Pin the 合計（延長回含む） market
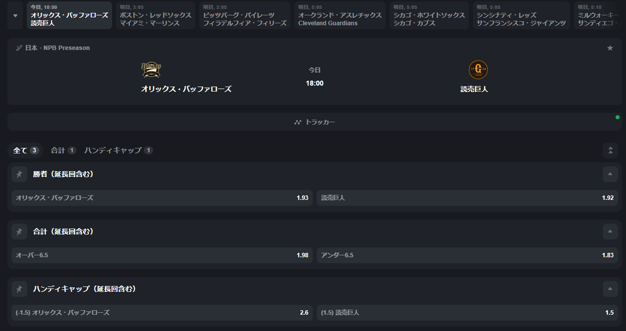This screenshot has width=626, height=331. point(19,232)
